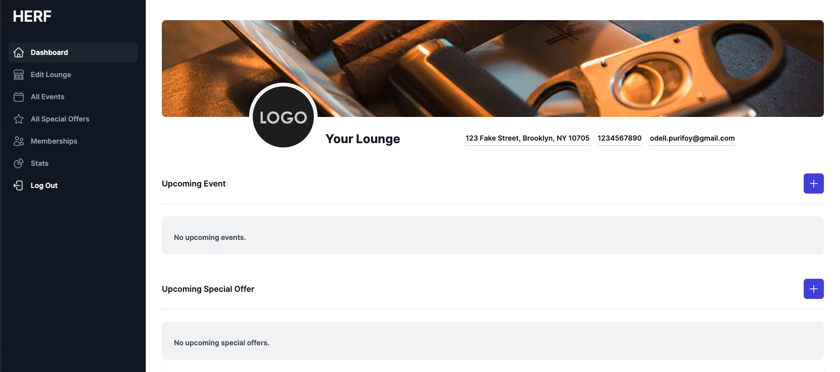Click the odell.purifoy@gmail.com email link
Screen dimensions: 840x372
(x=692, y=138)
